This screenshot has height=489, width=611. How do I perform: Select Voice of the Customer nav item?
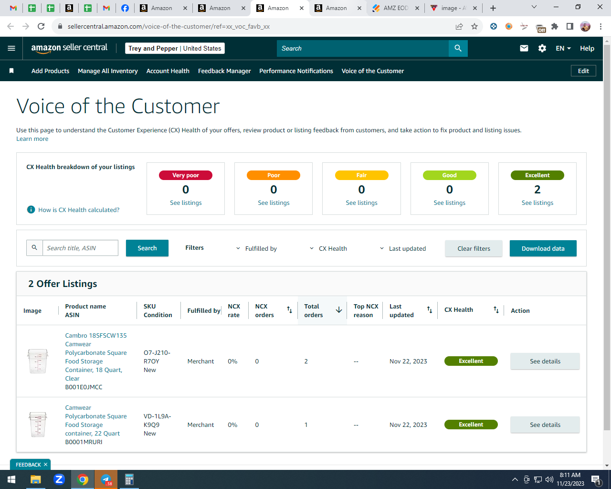click(373, 71)
